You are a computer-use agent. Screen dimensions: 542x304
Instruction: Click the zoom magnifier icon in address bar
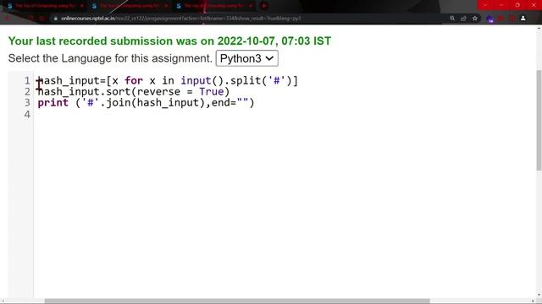[452, 19]
